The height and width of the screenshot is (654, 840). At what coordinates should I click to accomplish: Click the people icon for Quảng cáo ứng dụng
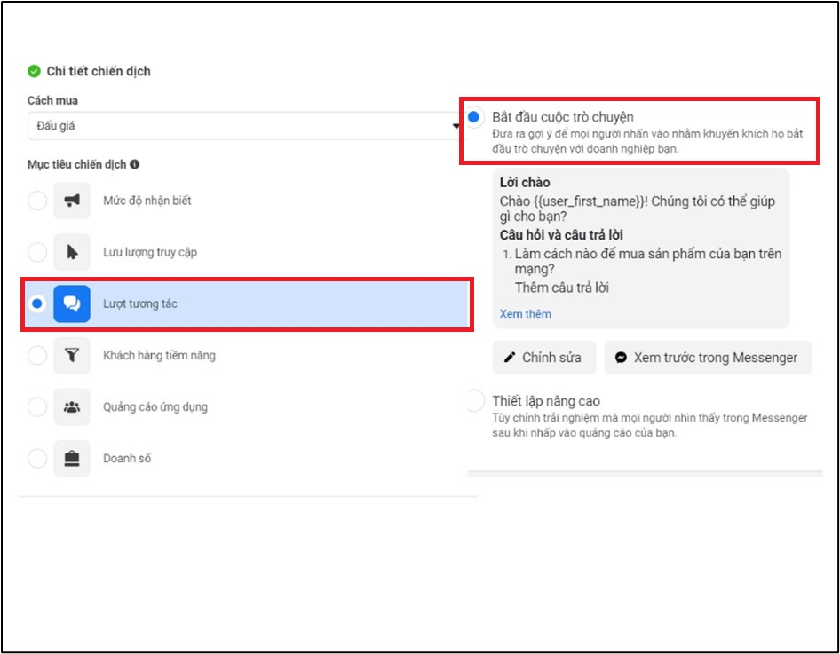point(72,406)
